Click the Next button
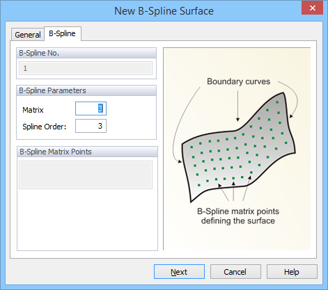The image size is (328, 290). pos(179,272)
